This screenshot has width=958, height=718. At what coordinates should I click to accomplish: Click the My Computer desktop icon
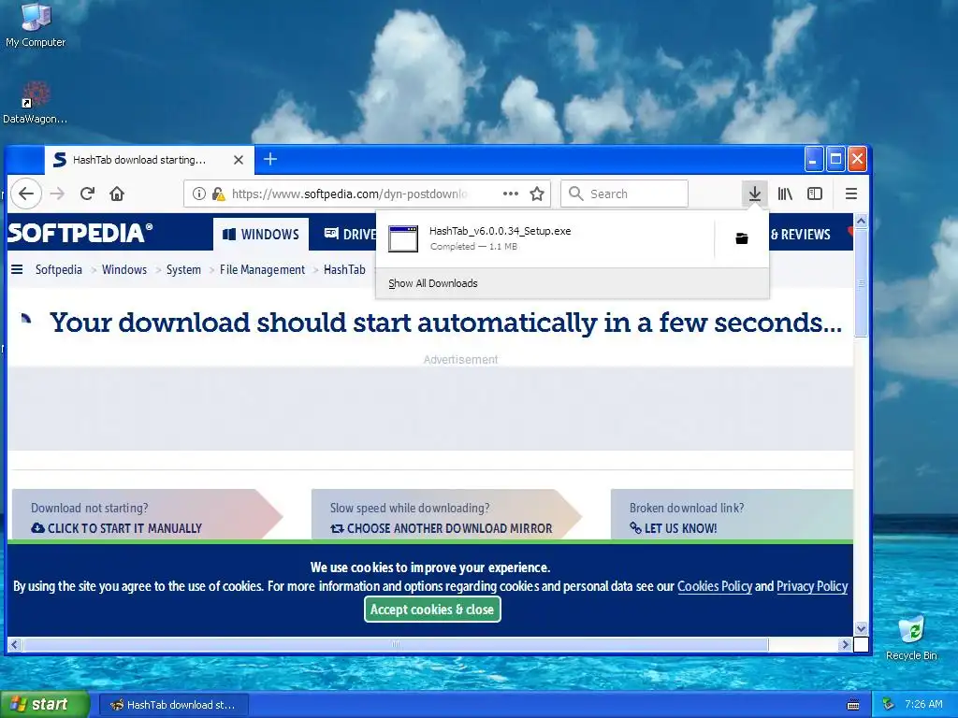tap(36, 25)
